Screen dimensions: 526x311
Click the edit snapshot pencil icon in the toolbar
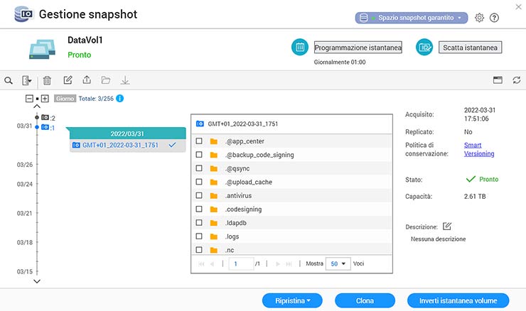[68, 81]
